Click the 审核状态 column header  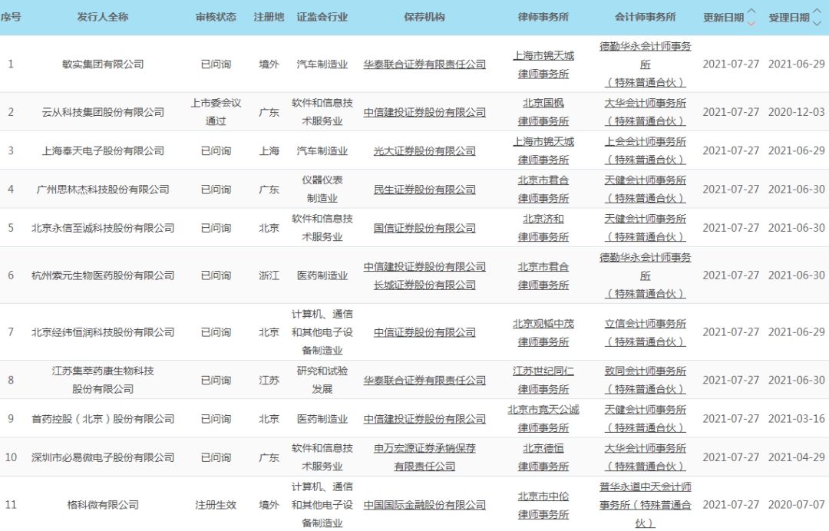pos(216,17)
